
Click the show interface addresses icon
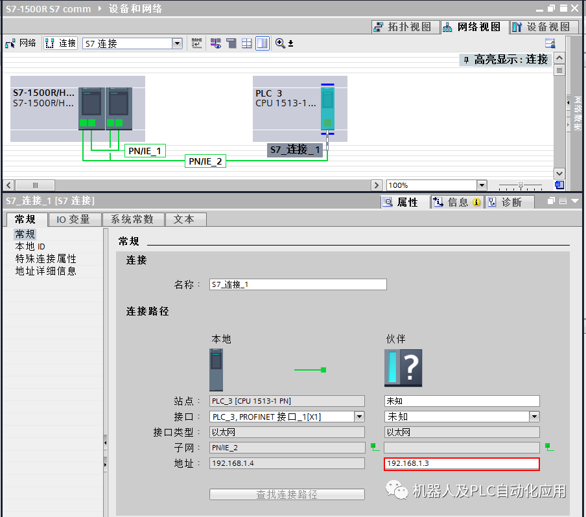215,43
